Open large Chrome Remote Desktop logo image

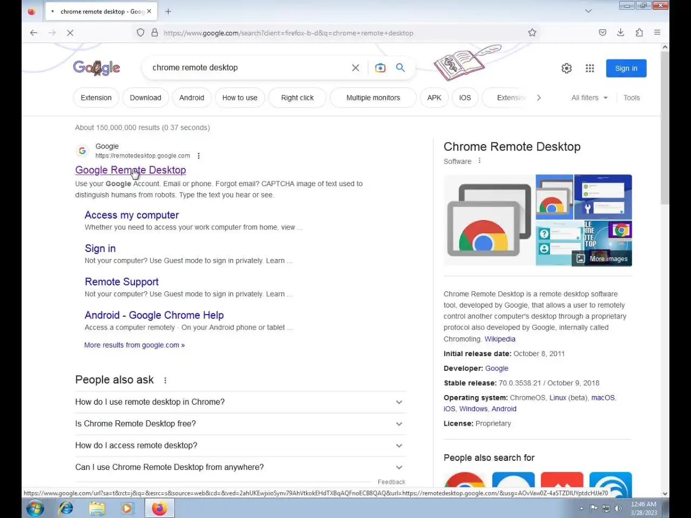pyautogui.click(x=489, y=220)
